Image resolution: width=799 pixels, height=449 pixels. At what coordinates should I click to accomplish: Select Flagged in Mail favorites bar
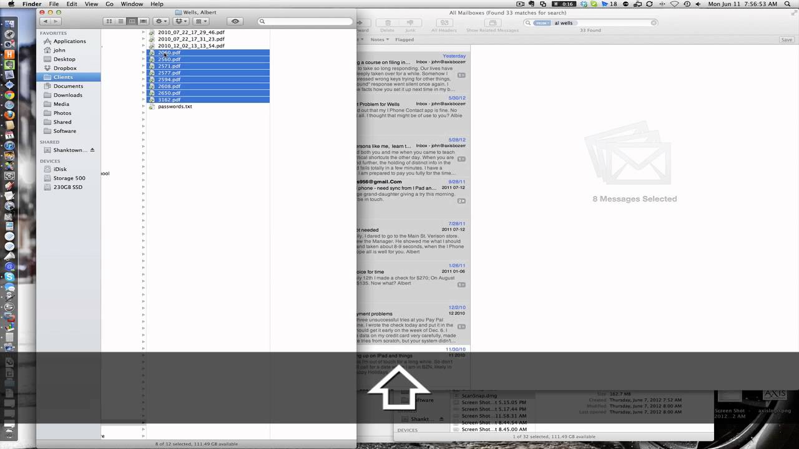(x=404, y=39)
